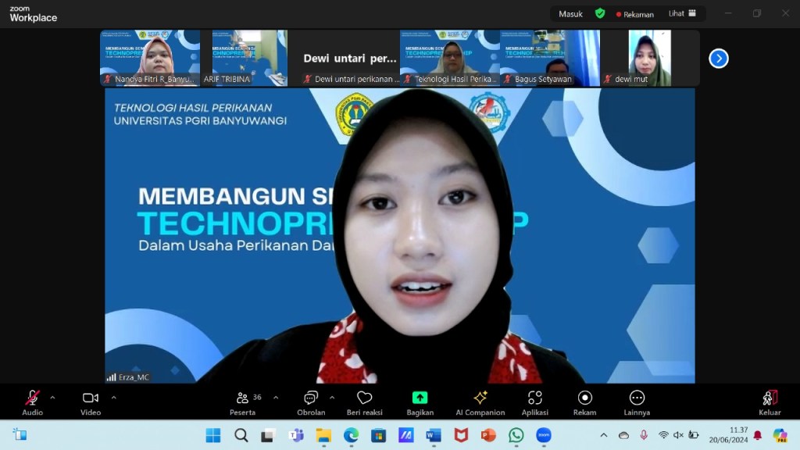Viewport: 800px width, 450px height.
Task: Open the Aplikasi apps panel
Action: [534, 398]
